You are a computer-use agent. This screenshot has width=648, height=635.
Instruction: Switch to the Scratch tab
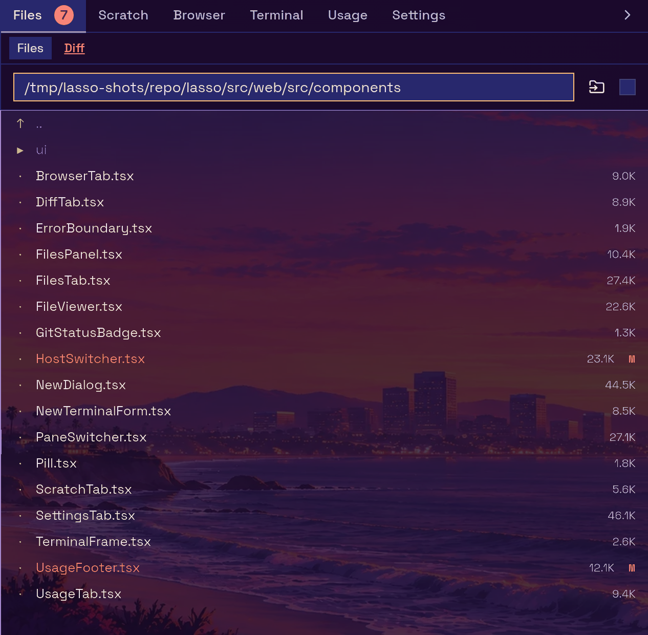pos(123,15)
